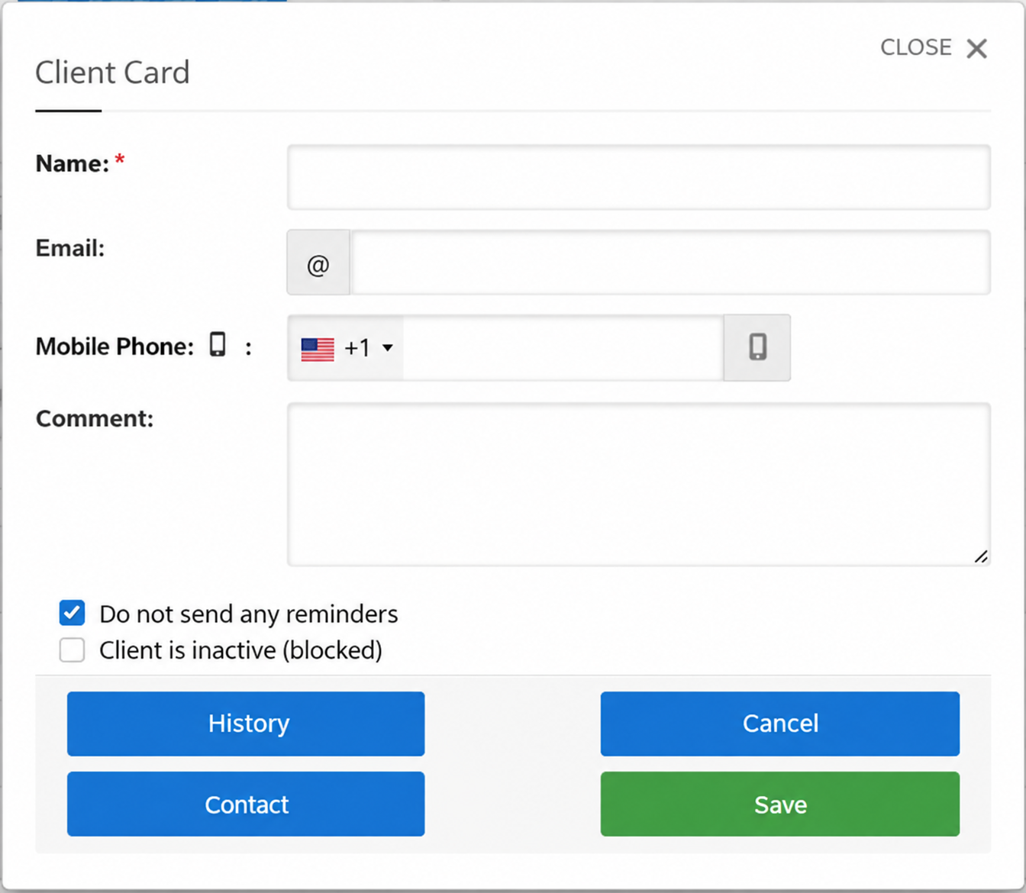Click the @ icon beside the Email field
Image resolution: width=1026 pixels, height=893 pixels.
318,263
